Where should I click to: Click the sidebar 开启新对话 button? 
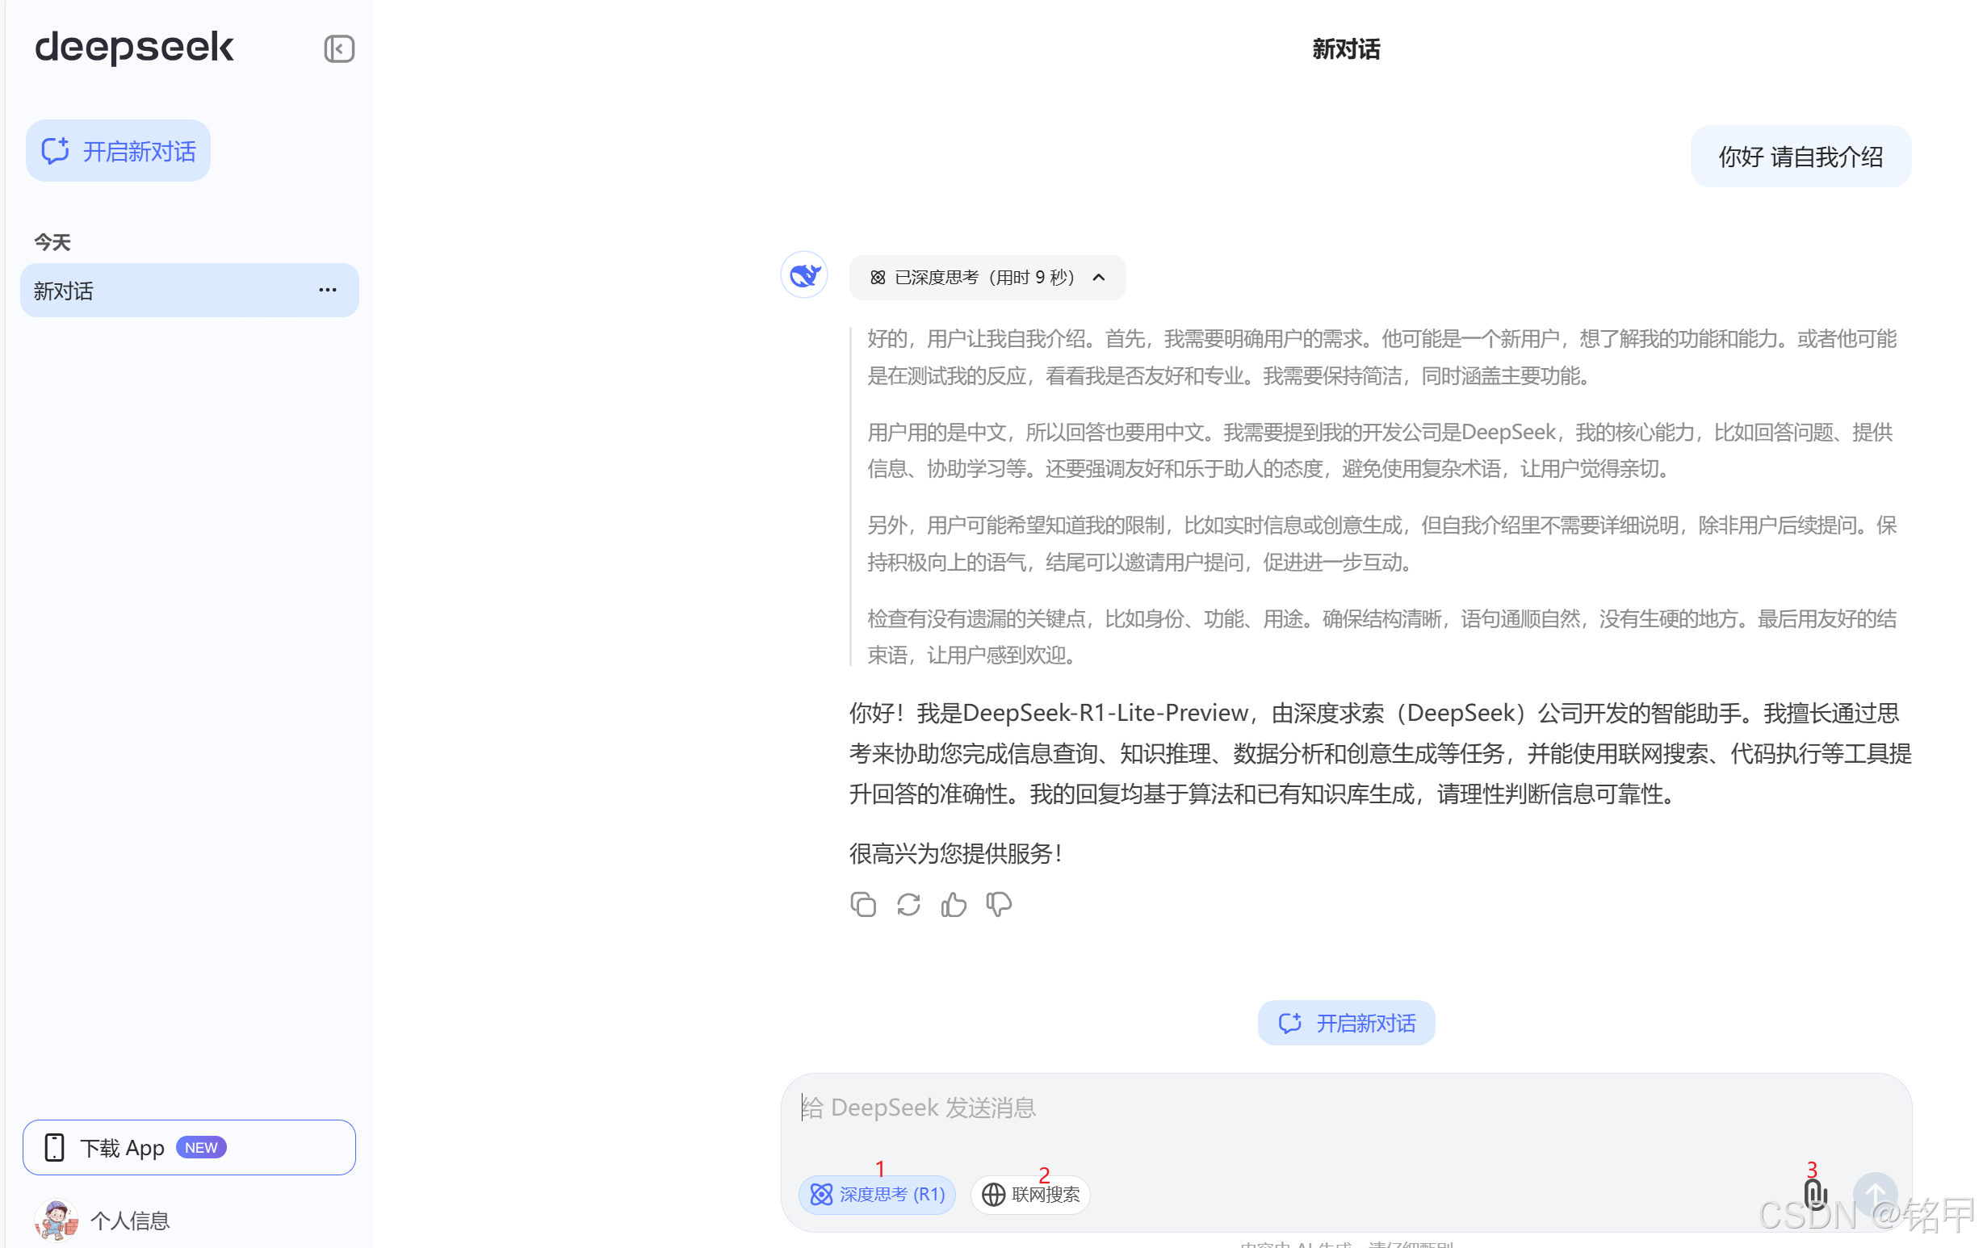coord(119,151)
